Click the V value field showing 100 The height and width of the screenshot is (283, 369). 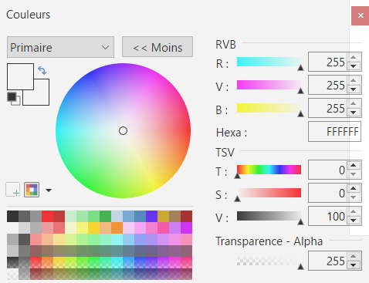tap(328, 216)
